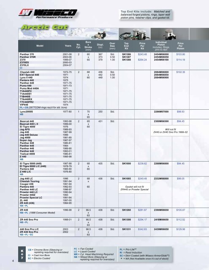Click the Bore x Stroke column header
The width and height of the screenshot is (209, 270).
[88, 46]
